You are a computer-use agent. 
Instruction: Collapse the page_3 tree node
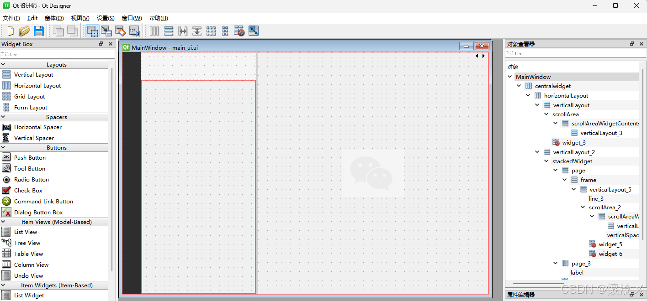point(556,263)
